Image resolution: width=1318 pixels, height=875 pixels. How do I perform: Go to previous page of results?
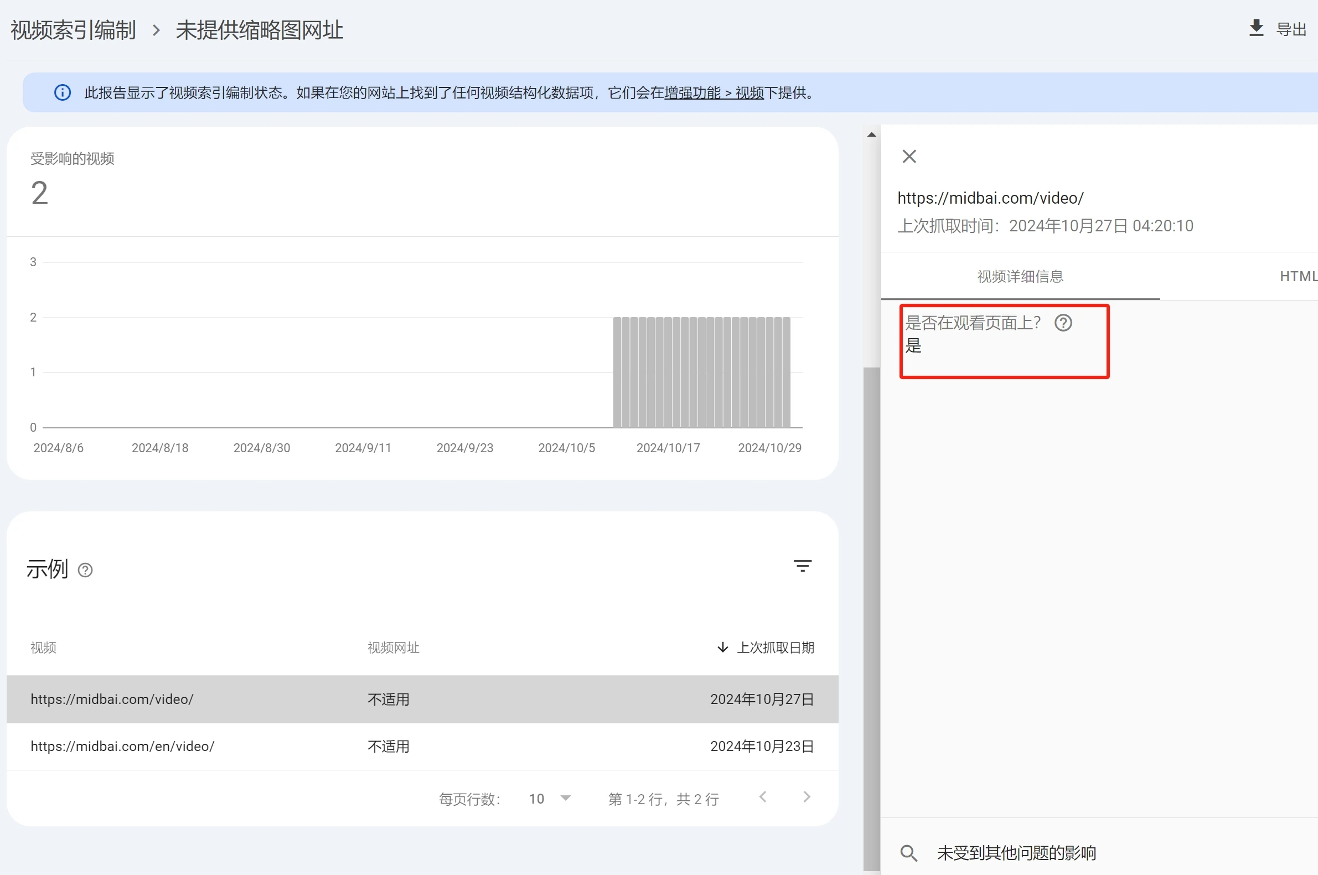click(x=763, y=798)
